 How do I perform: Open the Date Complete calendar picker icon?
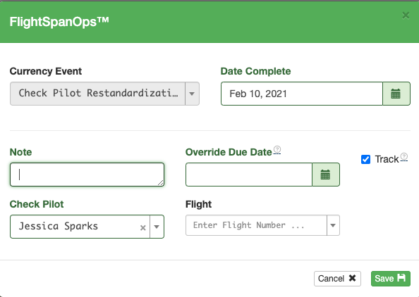(x=396, y=94)
